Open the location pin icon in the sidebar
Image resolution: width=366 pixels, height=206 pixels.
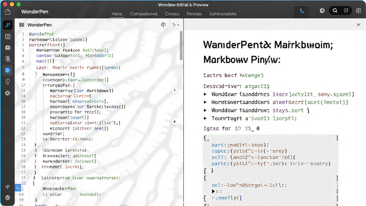coord(8,82)
